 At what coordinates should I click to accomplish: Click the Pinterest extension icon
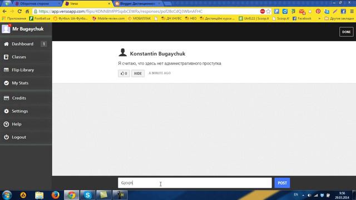(318, 11)
